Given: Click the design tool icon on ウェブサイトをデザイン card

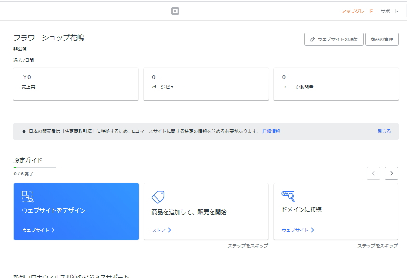Looking at the screenshot, I should [28, 196].
